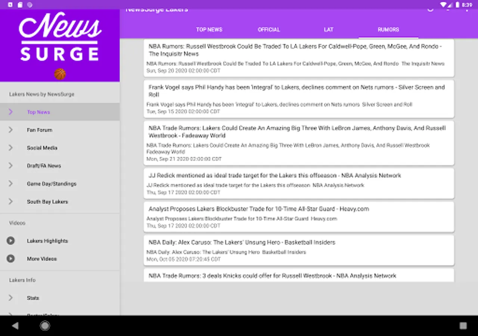Screen dimensions: 478x336
Task: Open the South Bay Lakers label in the sidebar
Action: [47, 202]
